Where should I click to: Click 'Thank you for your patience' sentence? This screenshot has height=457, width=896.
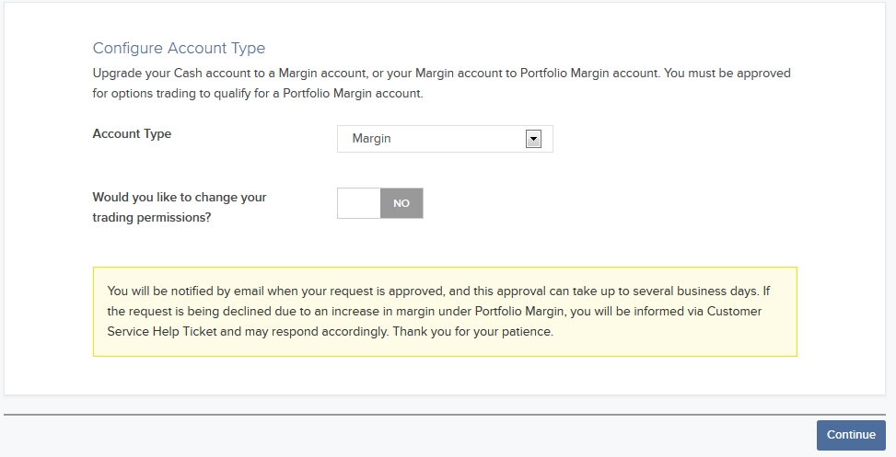coord(472,331)
